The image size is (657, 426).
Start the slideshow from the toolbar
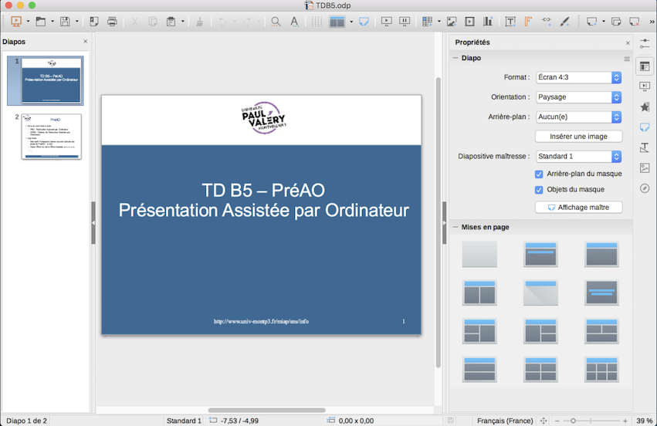(16, 22)
